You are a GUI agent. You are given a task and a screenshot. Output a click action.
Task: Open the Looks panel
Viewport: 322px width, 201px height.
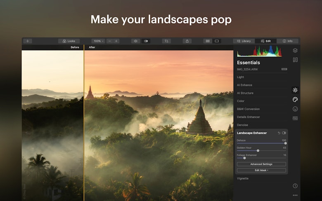(x=69, y=41)
